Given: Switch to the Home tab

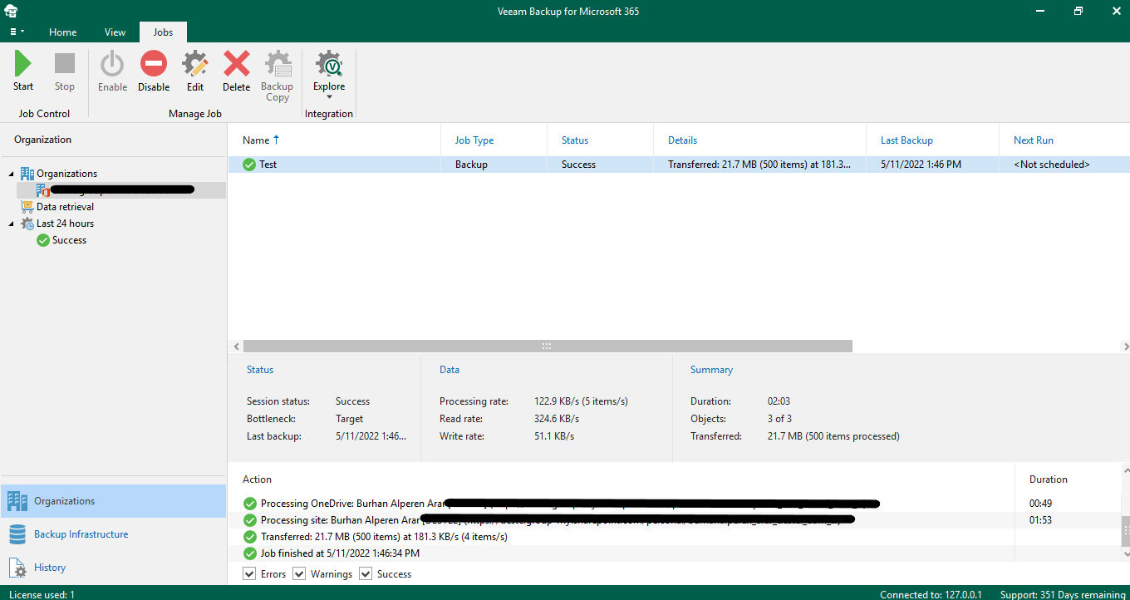Looking at the screenshot, I should (x=63, y=32).
